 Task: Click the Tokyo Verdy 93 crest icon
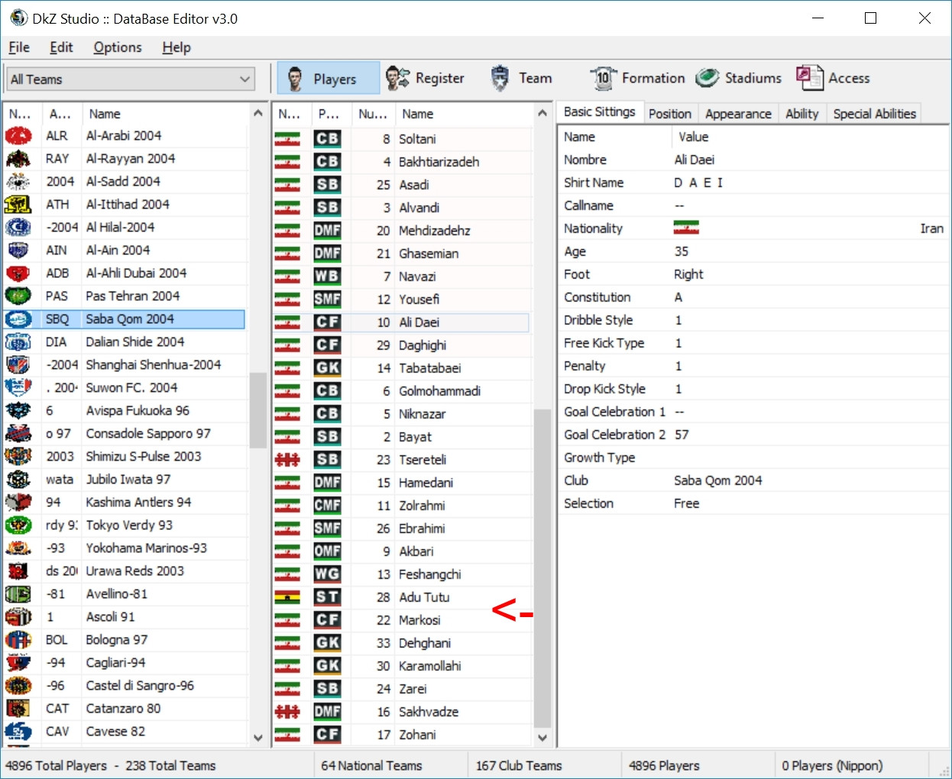(x=18, y=525)
